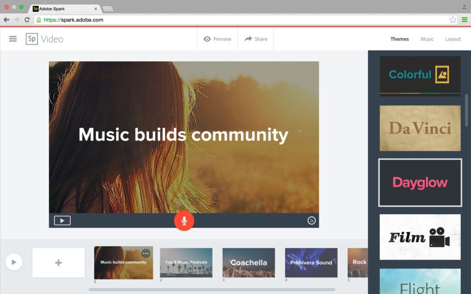The width and height of the screenshot is (471, 294).
Task: Switch to the Music tab
Action: click(427, 39)
